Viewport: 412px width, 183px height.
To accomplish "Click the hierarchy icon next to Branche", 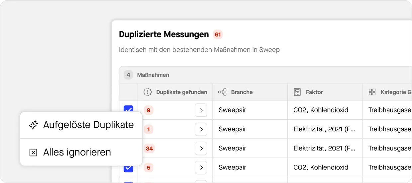I will pyautogui.click(x=222, y=92).
